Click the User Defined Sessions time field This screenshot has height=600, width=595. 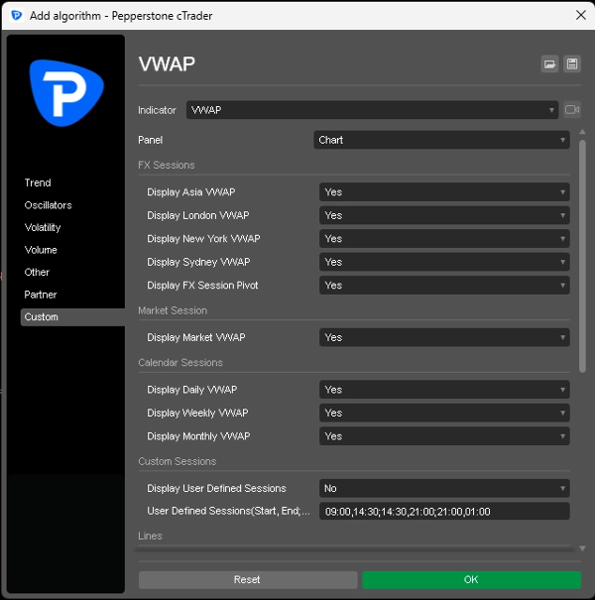tap(444, 512)
